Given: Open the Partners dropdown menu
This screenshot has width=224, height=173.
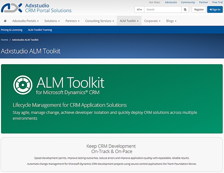Looking at the screenshot, I should (73, 21).
